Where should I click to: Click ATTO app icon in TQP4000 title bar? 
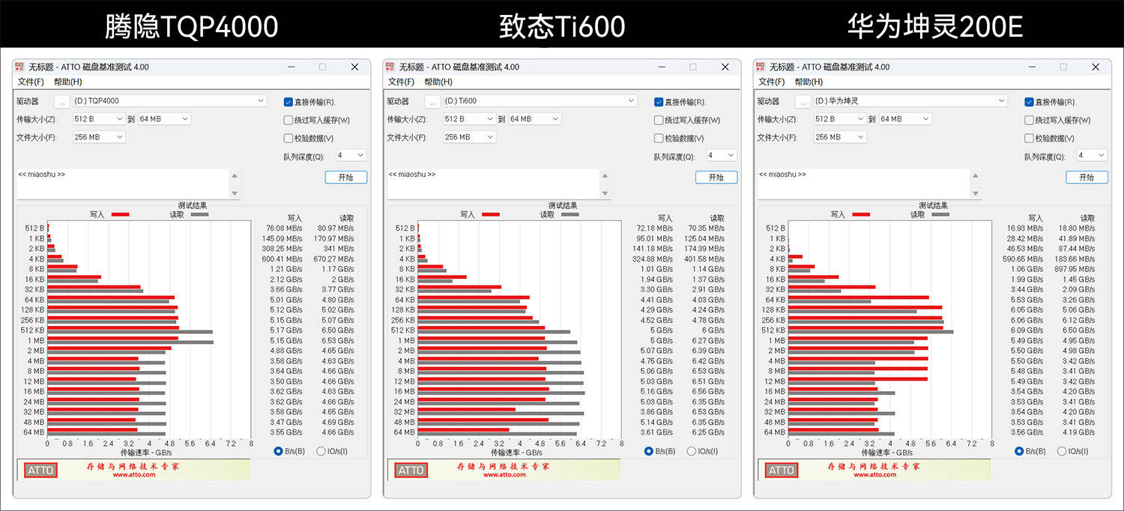(21, 67)
